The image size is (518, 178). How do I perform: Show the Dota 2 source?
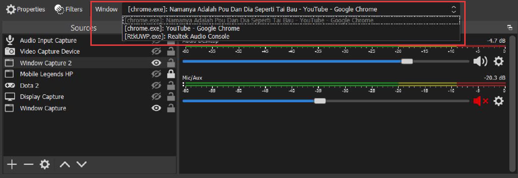click(x=156, y=85)
